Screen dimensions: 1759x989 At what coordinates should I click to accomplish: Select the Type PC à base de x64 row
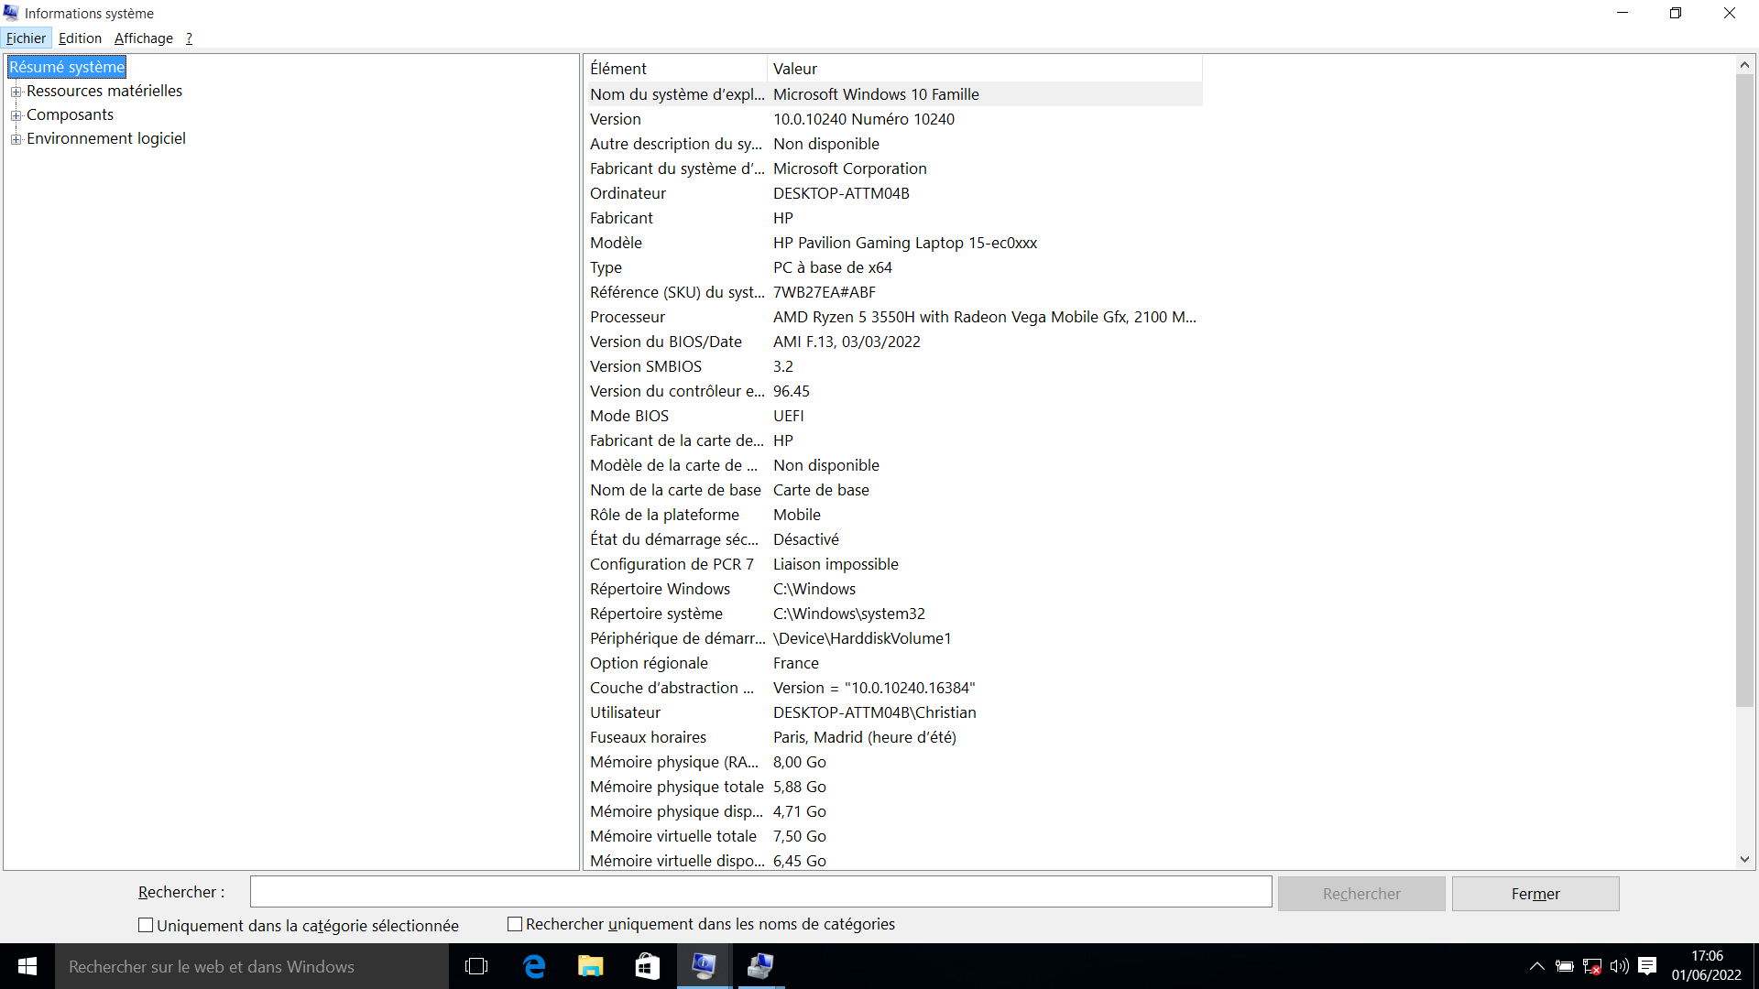[x=894, y=267]
